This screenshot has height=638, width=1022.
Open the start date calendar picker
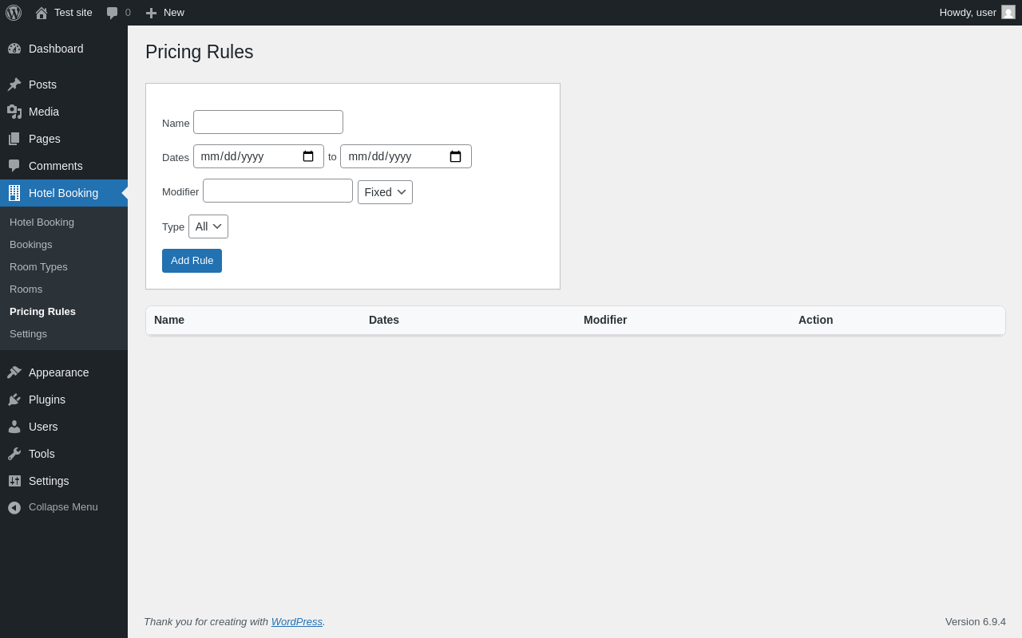click(x=308, y=156)
